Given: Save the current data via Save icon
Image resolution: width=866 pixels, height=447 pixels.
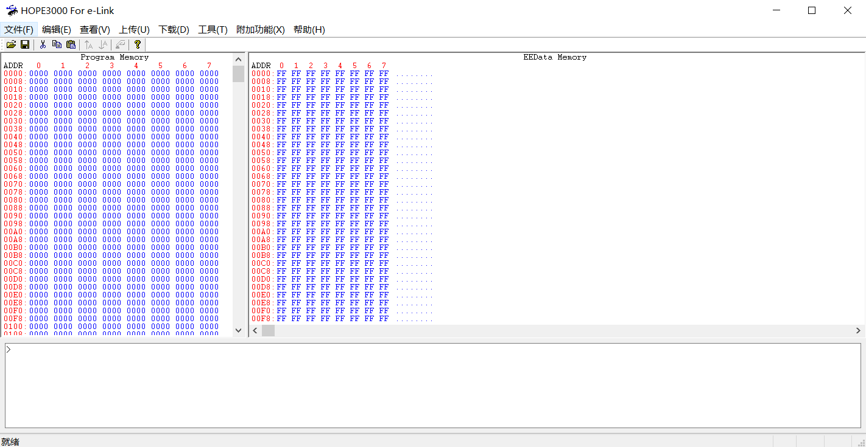Looking at the screenshot, I should (25, 44).
